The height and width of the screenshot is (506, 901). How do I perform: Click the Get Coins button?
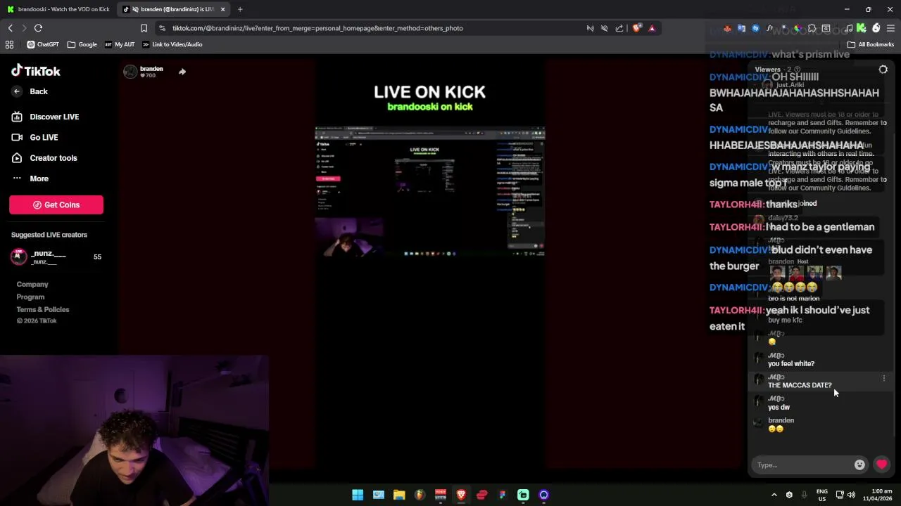pyautogui.click(x=56, y=205)
